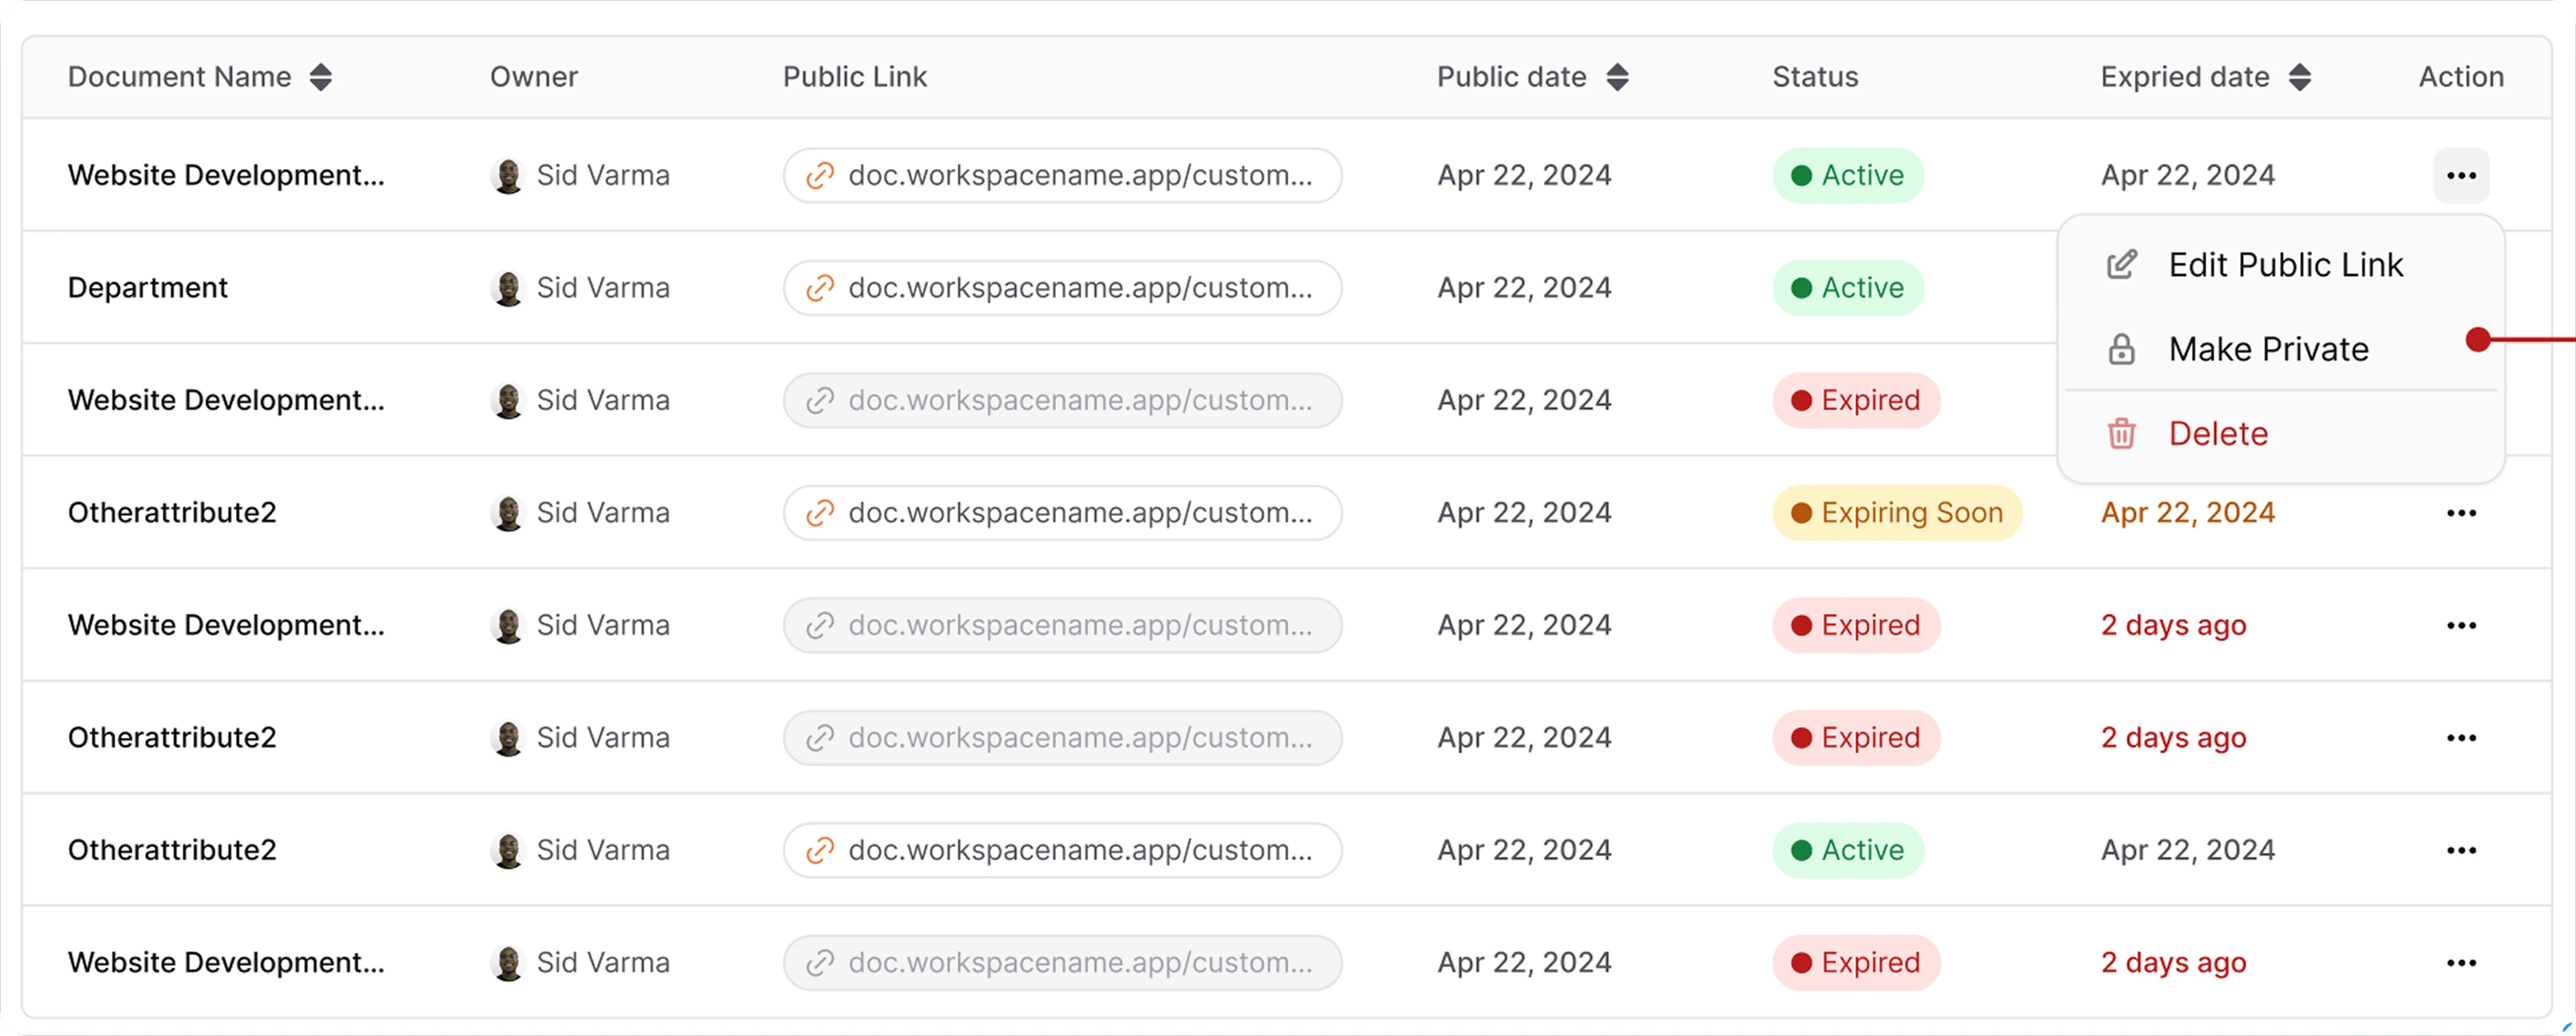Click Sid Varma avatar in Department row
This screenshot has height=1036, width=2576.
[x=508, y=288]
